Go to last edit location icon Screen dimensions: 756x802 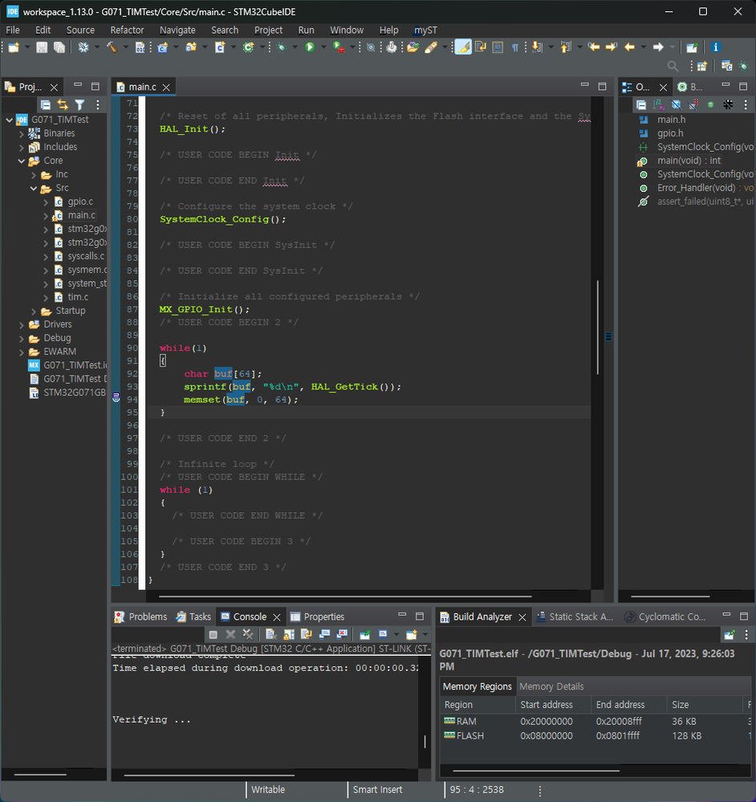[593, 47]
